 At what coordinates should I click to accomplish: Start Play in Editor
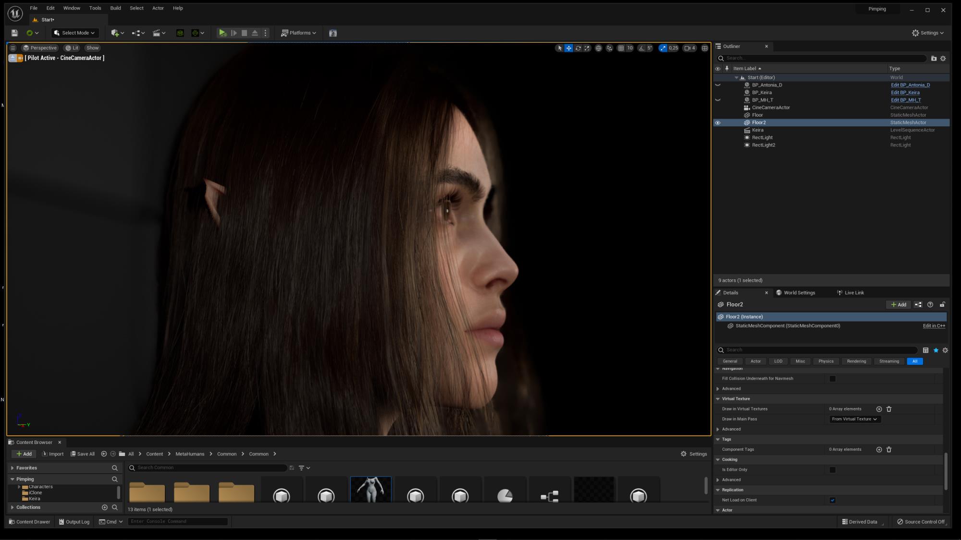pyautogui.click(x=222, y=33)
